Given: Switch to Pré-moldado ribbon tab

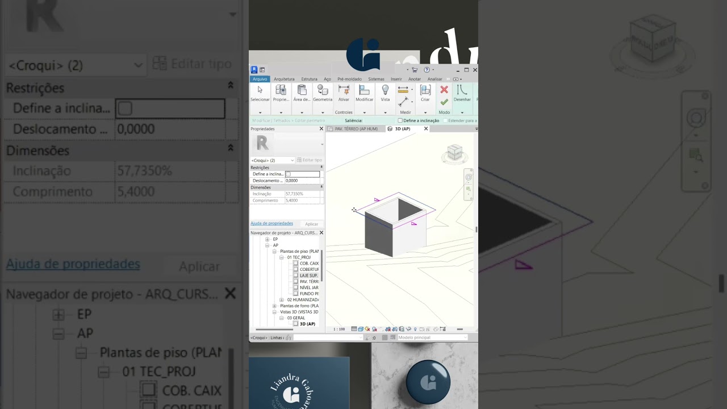Looking at the screenshot, I should (x=349, y=79).
